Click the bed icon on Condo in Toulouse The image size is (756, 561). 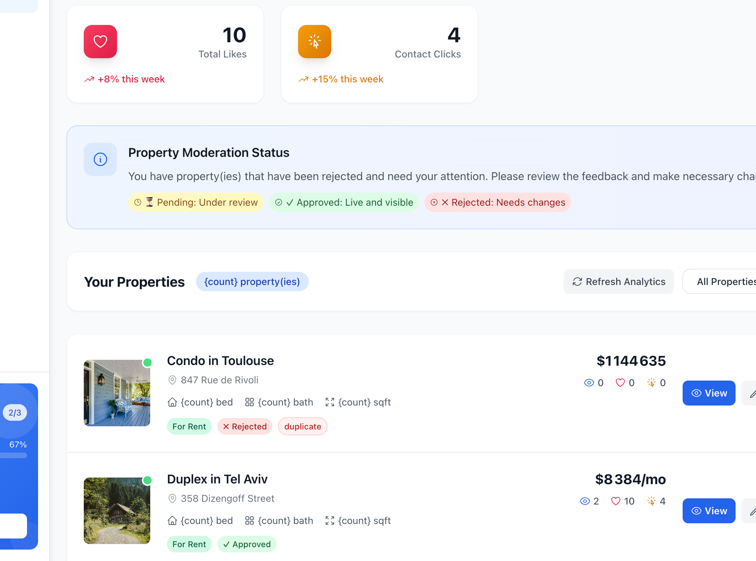click(172, 402)
